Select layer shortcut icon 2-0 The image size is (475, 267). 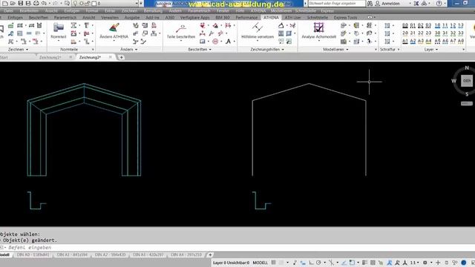tap(405, 33)
